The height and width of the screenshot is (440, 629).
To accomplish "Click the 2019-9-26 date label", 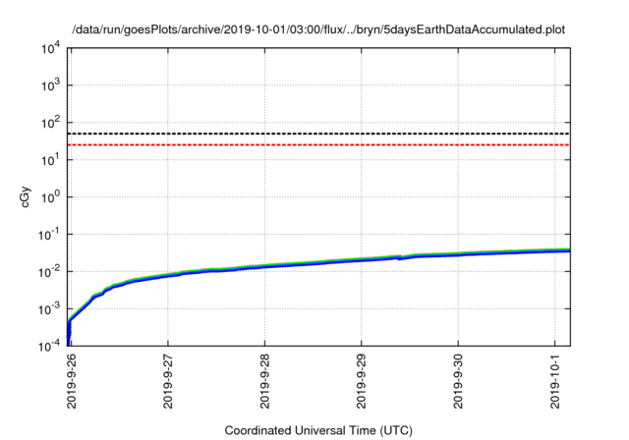I will coord(71,381).
